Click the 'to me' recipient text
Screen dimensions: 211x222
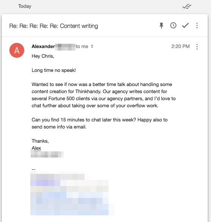coord(82,47)
